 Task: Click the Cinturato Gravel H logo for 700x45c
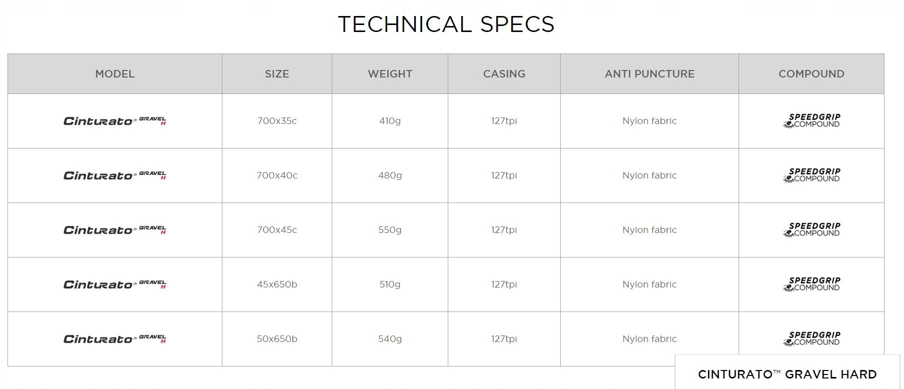(x=114, y=230)
